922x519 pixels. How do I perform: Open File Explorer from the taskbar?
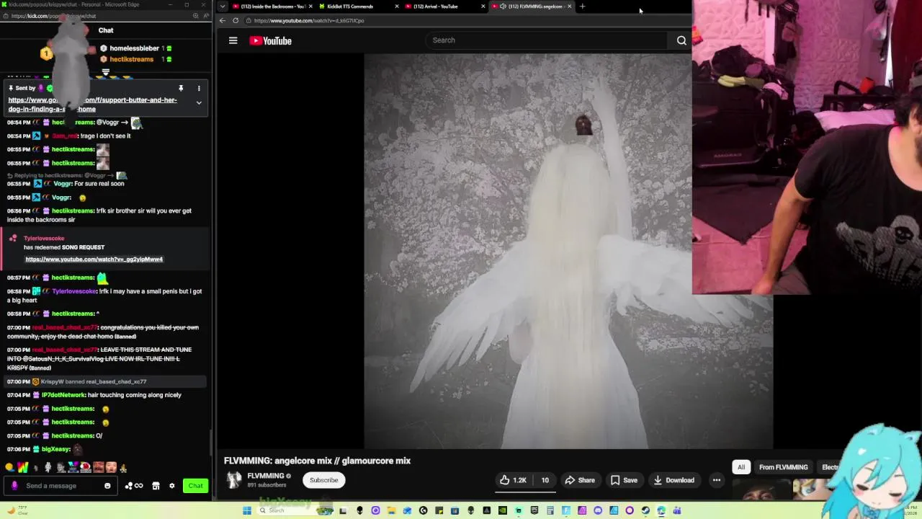coord(391,510)
